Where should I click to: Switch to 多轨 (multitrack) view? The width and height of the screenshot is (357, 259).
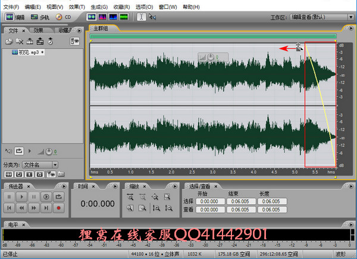coord(40,17)
